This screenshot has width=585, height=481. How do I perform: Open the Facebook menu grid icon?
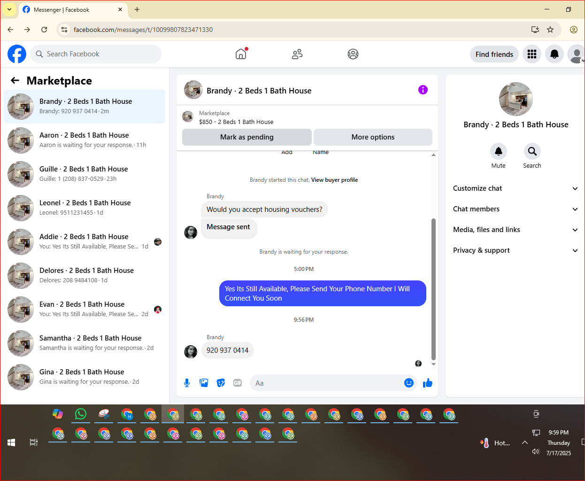pos(532,54)
